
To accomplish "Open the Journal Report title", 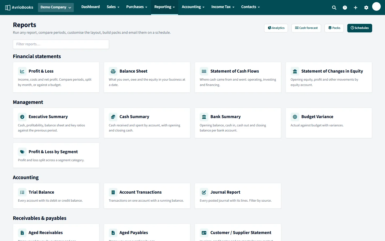I will click(225, 192).
